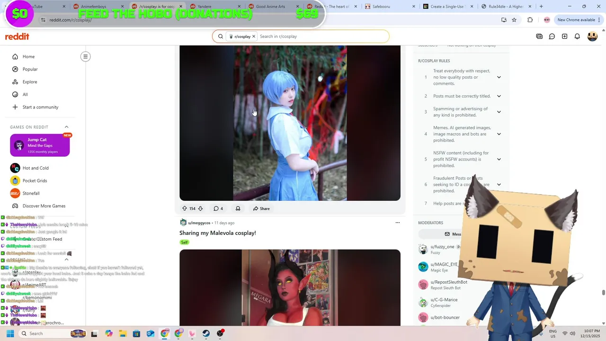Open the Sharing my Malevola cosplay post title
The width and height of the screenshot is (606, 341).
click(x=218, y=233)
